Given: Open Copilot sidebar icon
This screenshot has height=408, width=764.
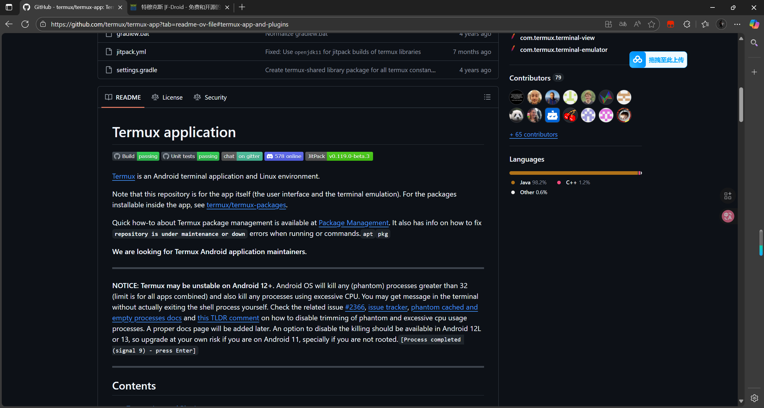Looking at the screenshot, I should [x=754, y=24].
